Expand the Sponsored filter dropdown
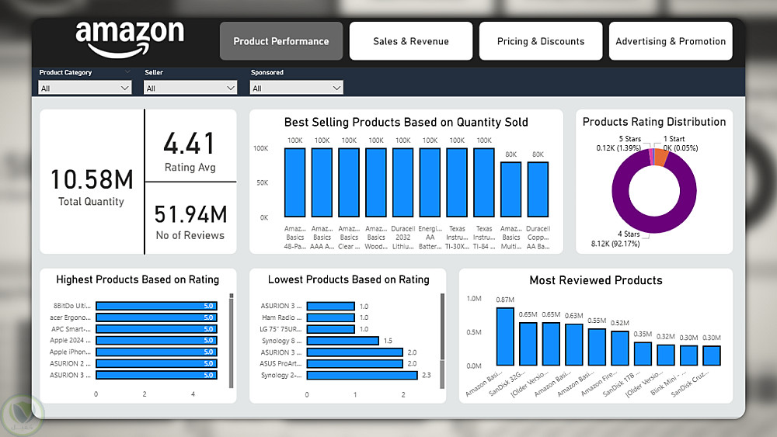The width and height of the screenshot is (777, 437). (x=296, y=88)
